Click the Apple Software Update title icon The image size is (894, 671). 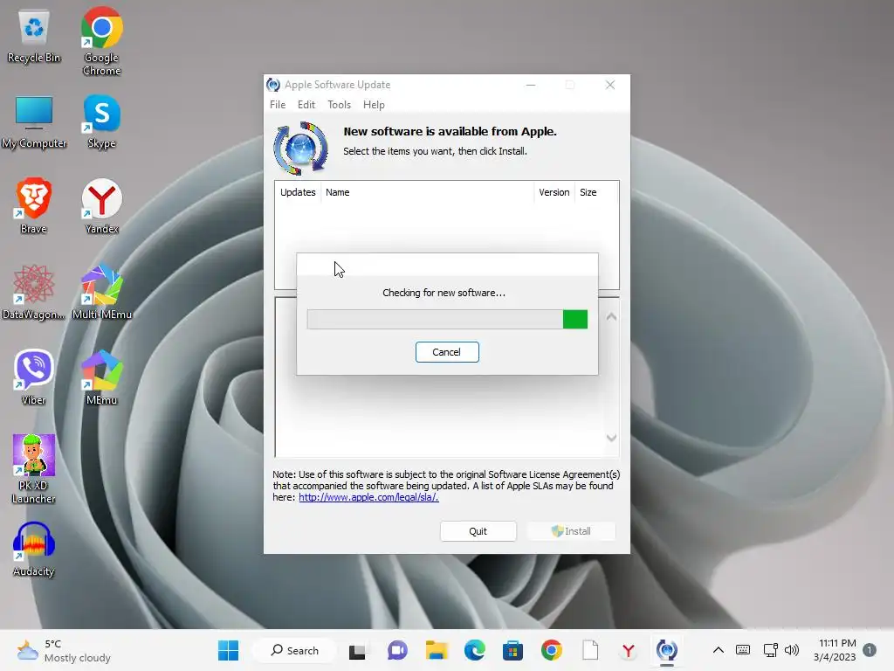pyautogui.click(x=273, y=85)
